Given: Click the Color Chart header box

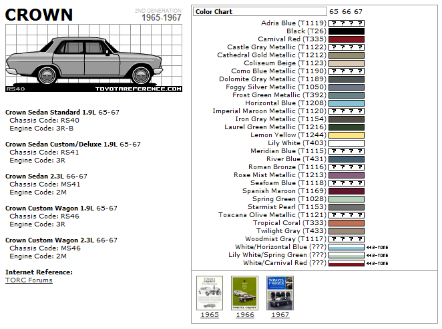Looking at the screenshot, I should [x=260, y=11].
